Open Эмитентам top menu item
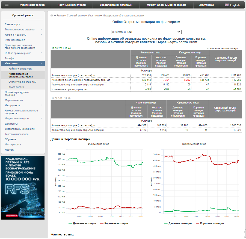Image resolution: width=246 pixels, height=239 pixels. (206, 5)
